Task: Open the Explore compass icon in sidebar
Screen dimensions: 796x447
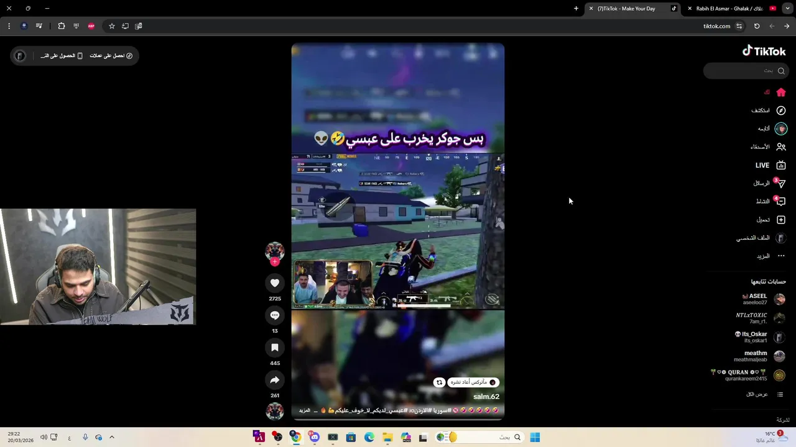Action: [781, 111]
